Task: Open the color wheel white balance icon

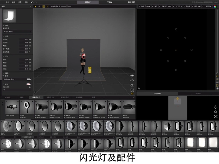Action: (215, 6)
